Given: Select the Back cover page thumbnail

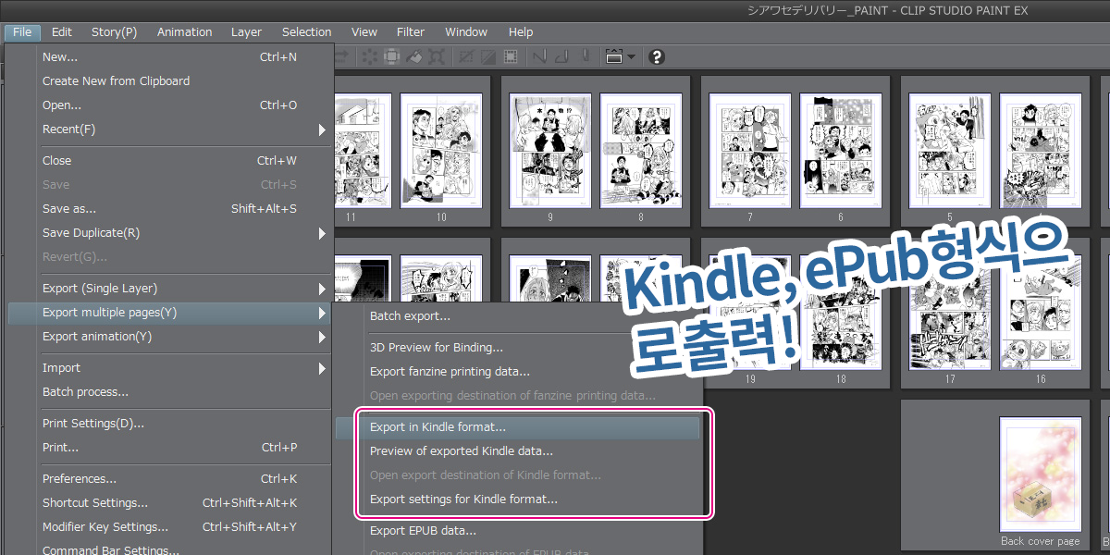Looking at the screenshot, I should [x=1040, y=475].
